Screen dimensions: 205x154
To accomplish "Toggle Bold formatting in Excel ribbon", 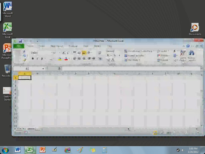I will pyautogui.click(x=33, y=58).
